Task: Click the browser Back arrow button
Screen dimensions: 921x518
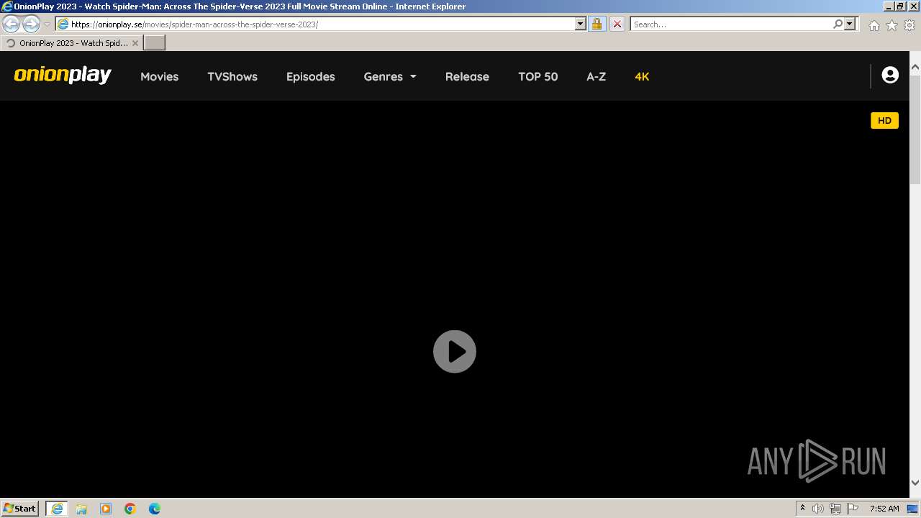Action: tap(12, 24)
